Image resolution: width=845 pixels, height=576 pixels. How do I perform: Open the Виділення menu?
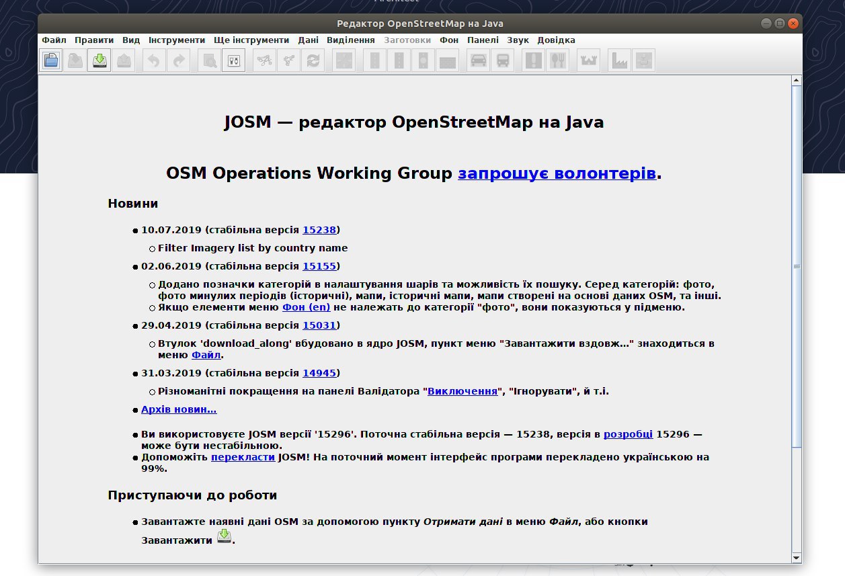(350, 40)
